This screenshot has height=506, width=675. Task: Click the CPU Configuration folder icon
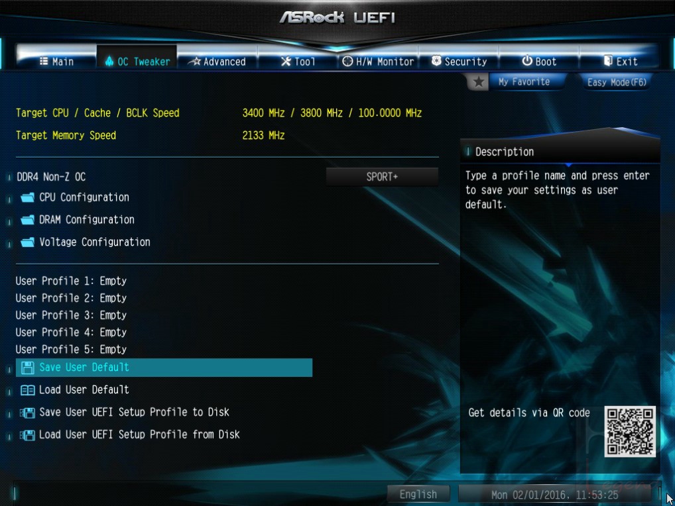click(x=28, y=197)
